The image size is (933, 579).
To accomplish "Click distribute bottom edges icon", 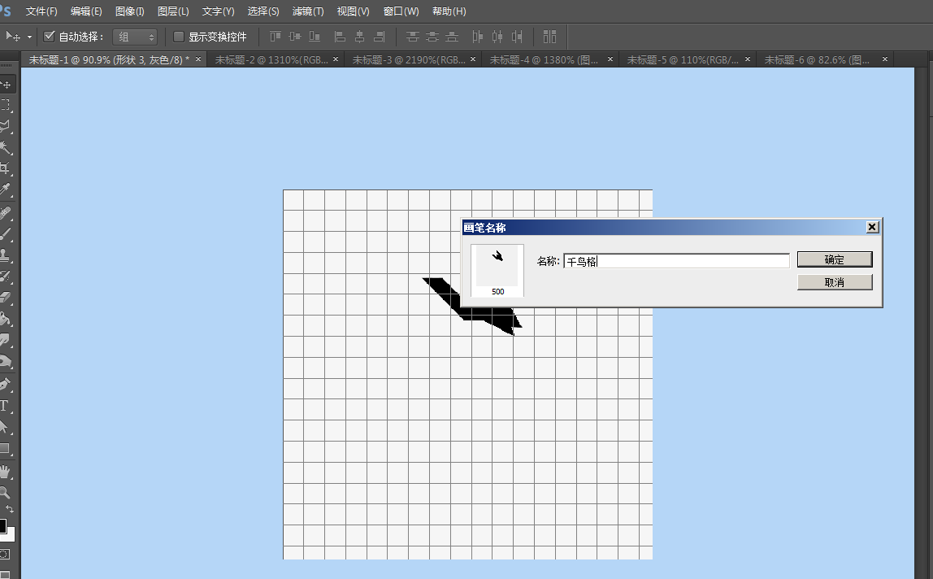I will 452,37.
